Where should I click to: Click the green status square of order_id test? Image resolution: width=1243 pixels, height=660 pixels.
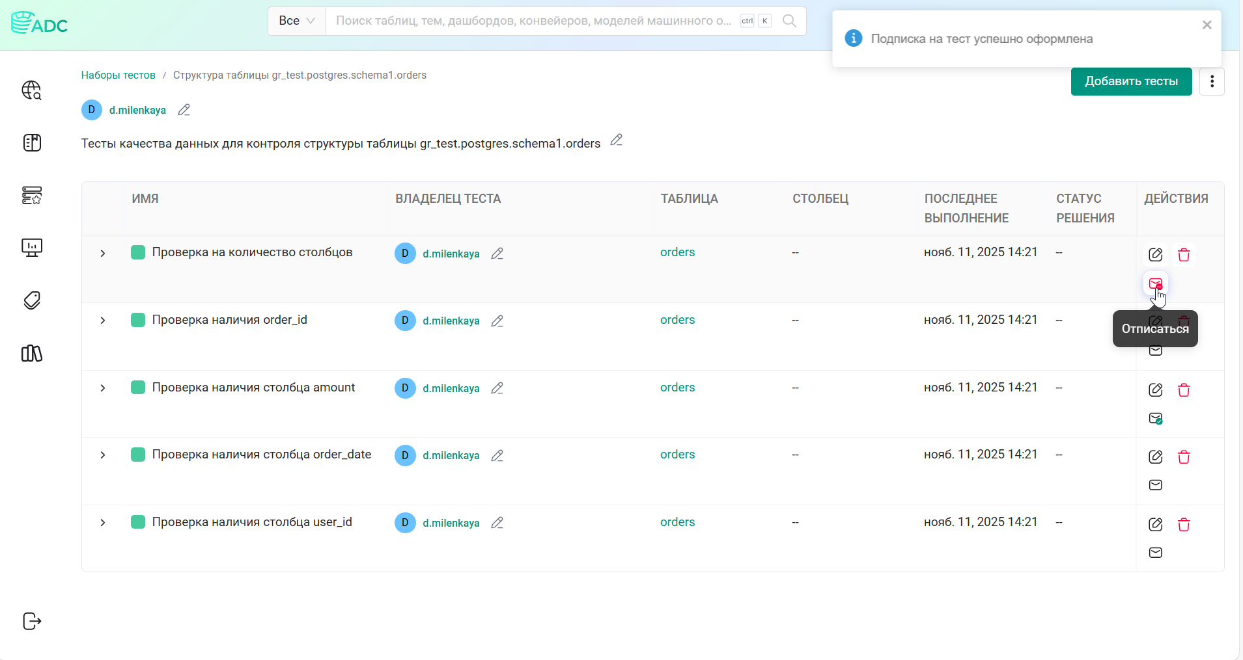click(138, 320)
